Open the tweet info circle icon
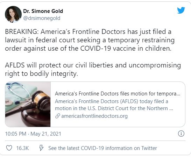 (181, 134)
